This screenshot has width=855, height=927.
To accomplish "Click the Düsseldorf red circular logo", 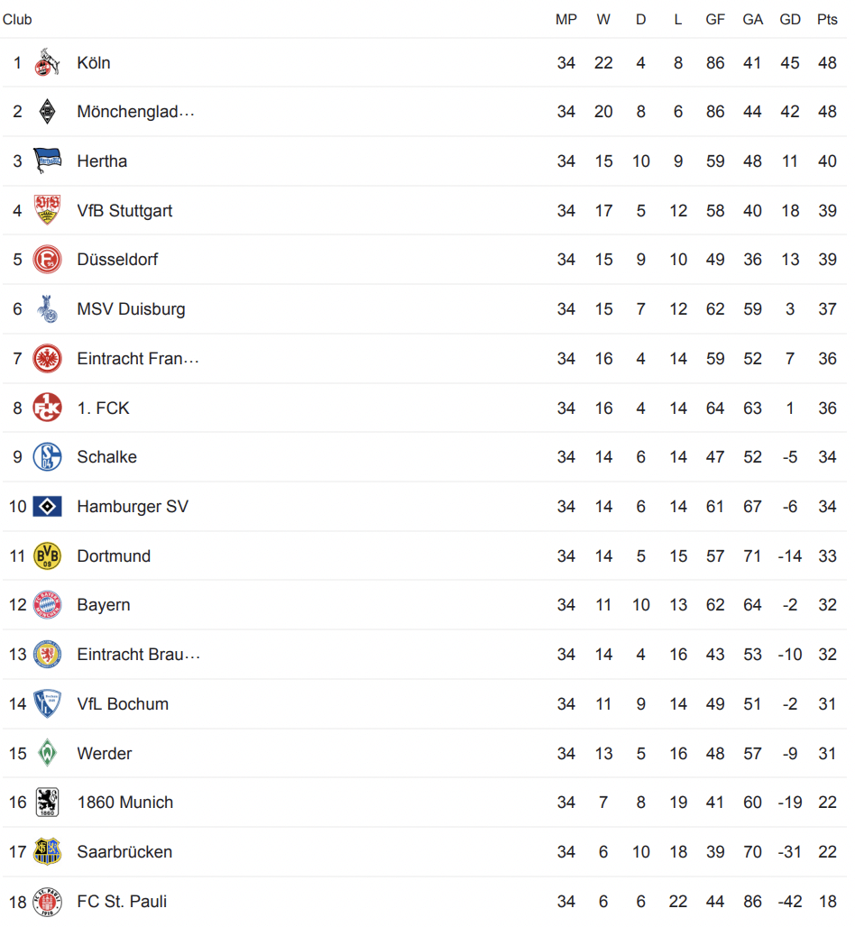I will [47, 260].
